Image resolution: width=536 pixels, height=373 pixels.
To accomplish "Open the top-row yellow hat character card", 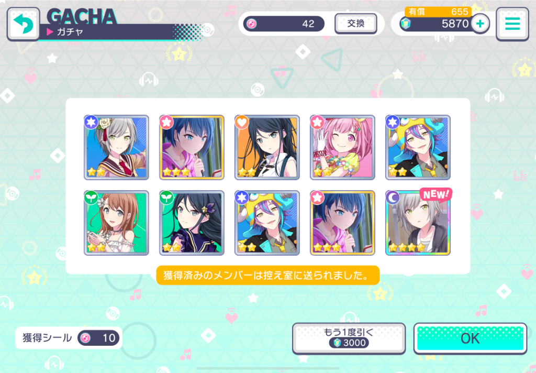I will (418, 147).
